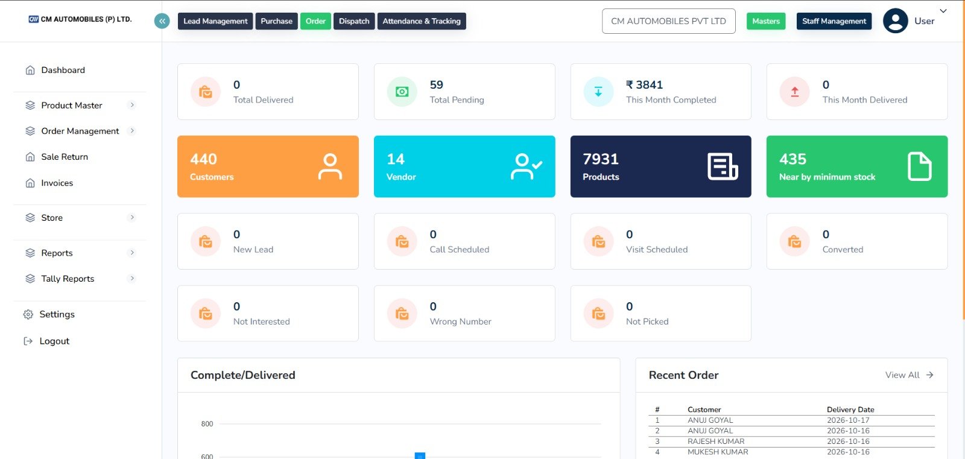The image size is (965, 459).
Task: Expand Order Management submenu chevron
Action: 132,131
